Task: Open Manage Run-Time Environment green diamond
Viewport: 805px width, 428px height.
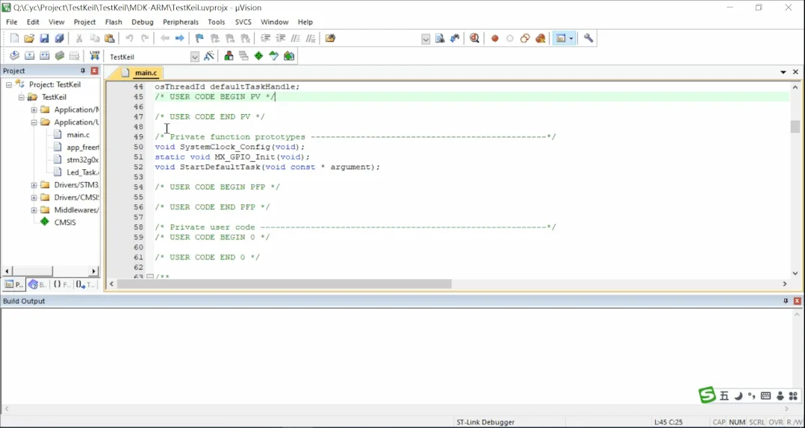Action: 258,56
